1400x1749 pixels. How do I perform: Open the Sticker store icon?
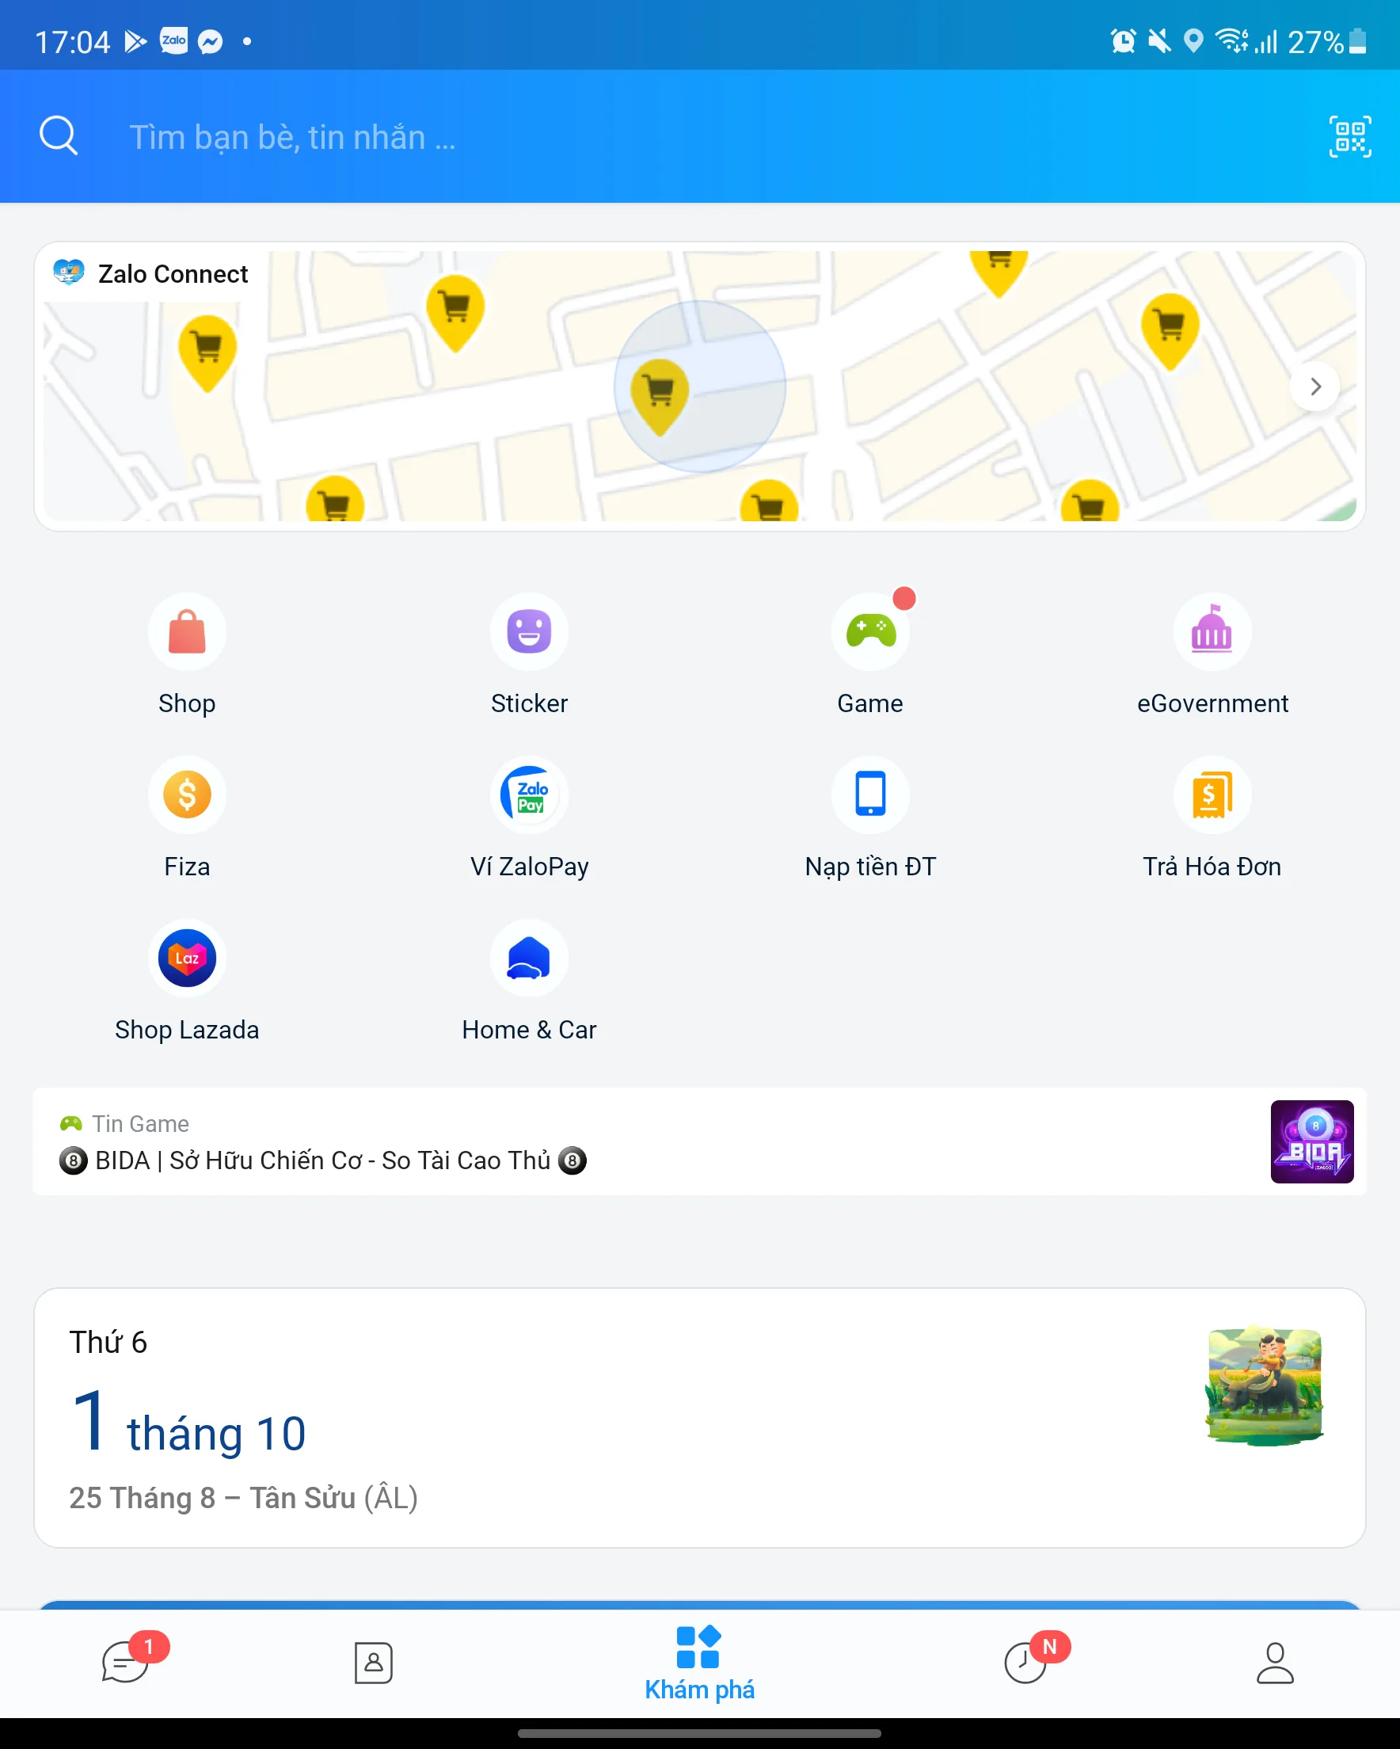coord(529,632)
